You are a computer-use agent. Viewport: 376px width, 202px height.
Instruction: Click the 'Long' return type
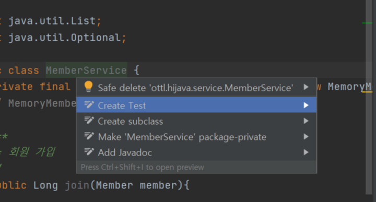[x=45, y=185]
